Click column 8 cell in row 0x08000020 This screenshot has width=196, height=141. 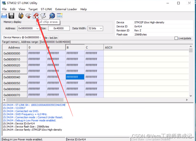point(75,65)
